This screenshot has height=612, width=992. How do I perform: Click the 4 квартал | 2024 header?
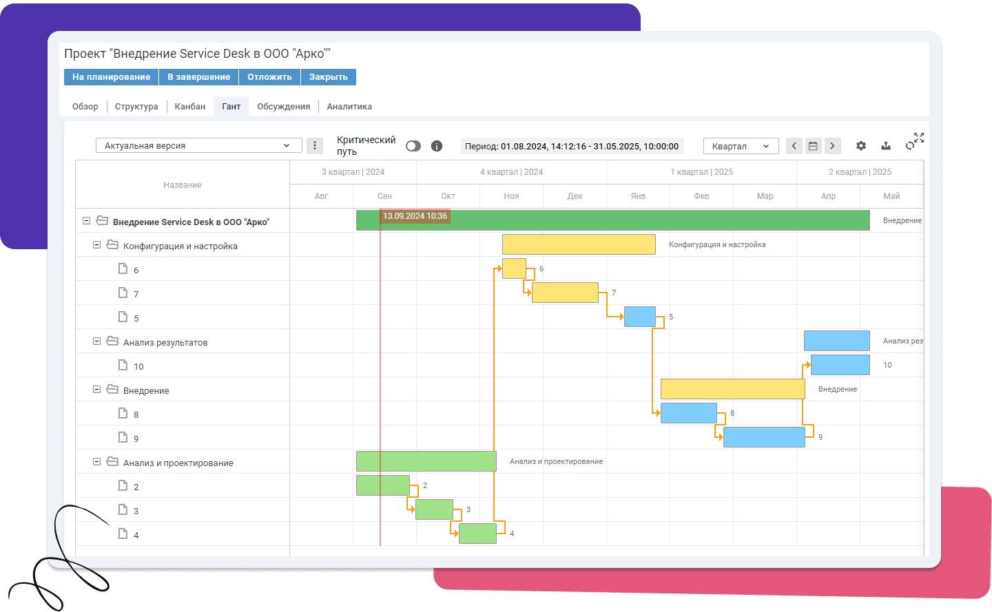[x=511, y=172]
